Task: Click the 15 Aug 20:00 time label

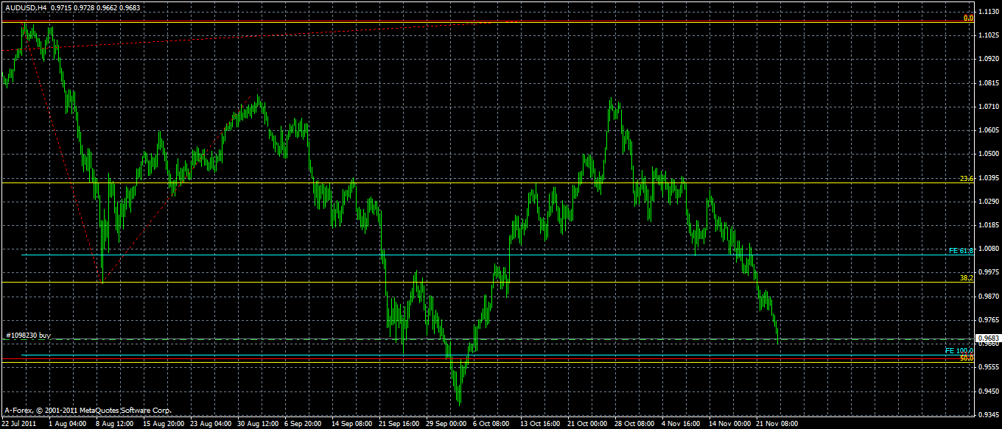Action: (x=163, y=424)
